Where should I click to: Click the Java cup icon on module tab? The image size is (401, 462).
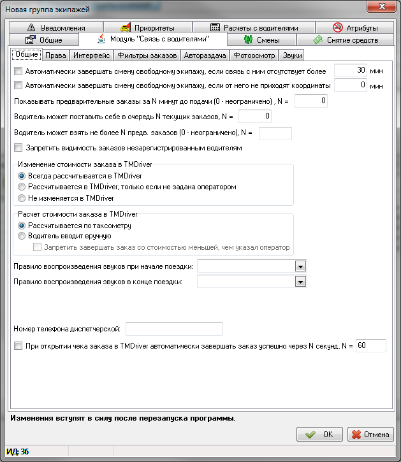click(101, 39)
